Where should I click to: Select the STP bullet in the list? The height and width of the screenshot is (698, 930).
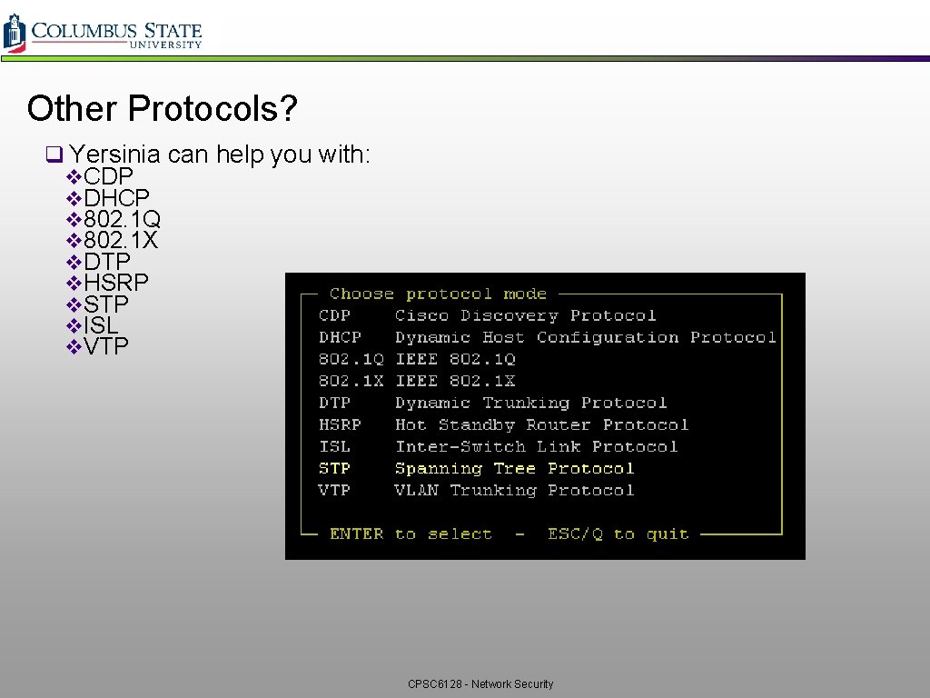click(97, 304)
